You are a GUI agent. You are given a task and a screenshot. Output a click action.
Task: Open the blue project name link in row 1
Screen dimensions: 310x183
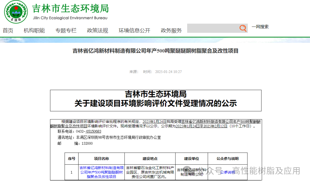coord(101,172)
